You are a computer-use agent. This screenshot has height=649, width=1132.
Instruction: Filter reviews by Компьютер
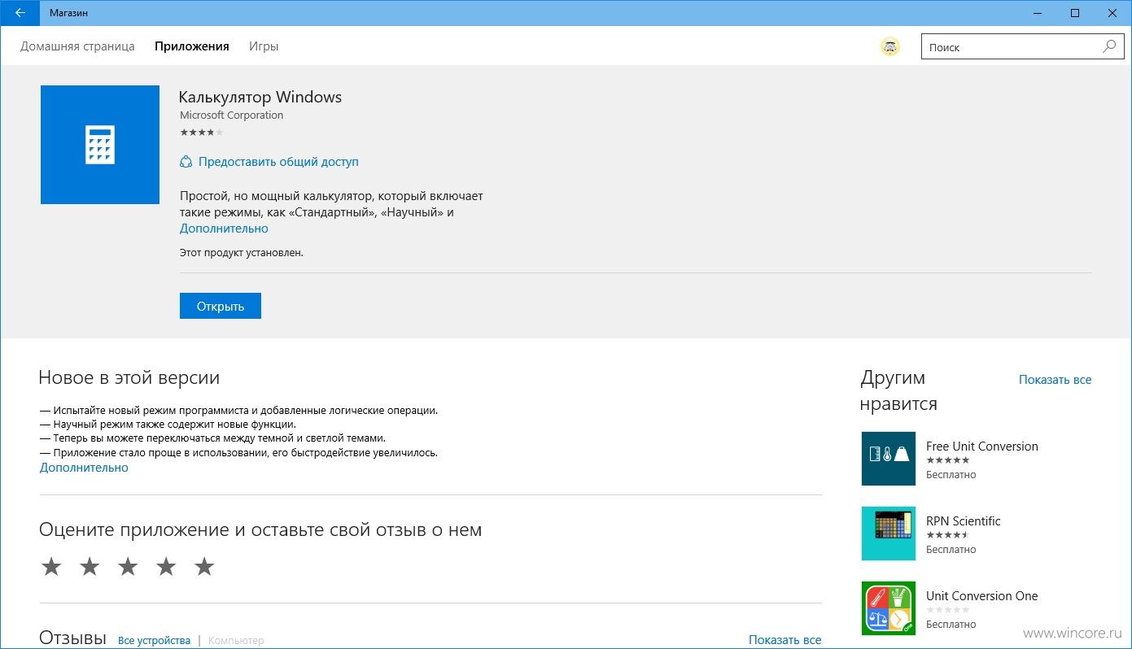[x=236, y=641]
